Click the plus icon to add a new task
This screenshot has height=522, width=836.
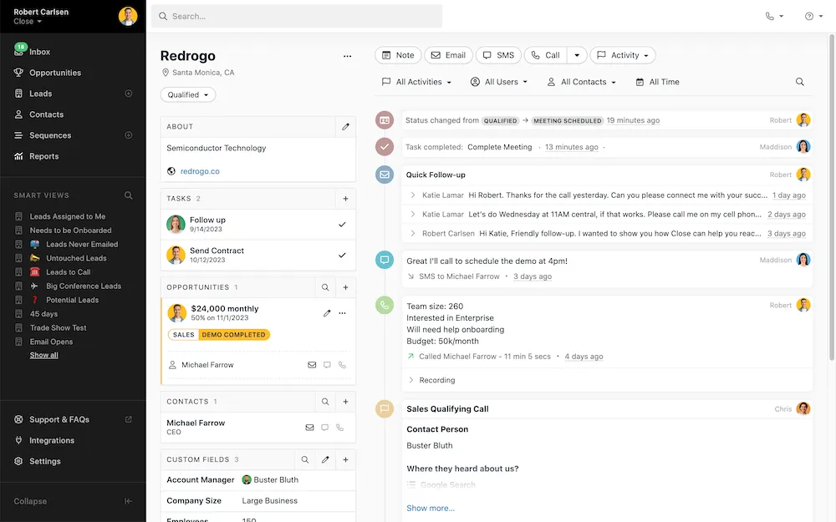tap(345, 199)
